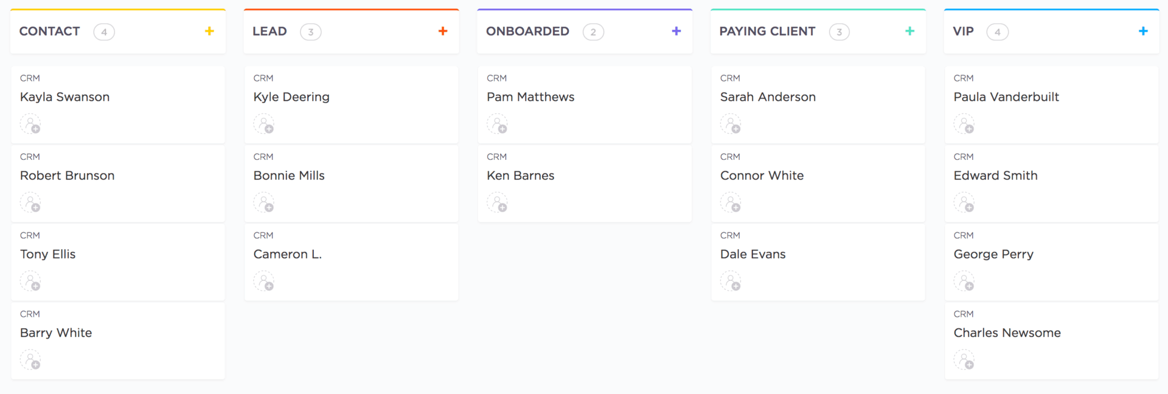The width and height of the screenshot is (1168, 394).
Task: Add an assignee to Charles Newsome's card
Action: click(965, 360)
